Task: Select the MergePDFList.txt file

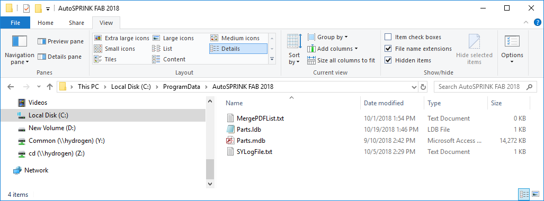Action: point(261,118)
